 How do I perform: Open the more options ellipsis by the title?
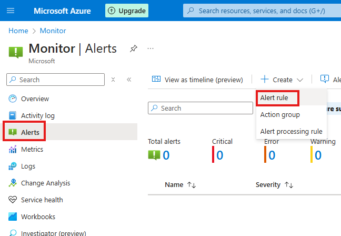(x=151, y=48)
